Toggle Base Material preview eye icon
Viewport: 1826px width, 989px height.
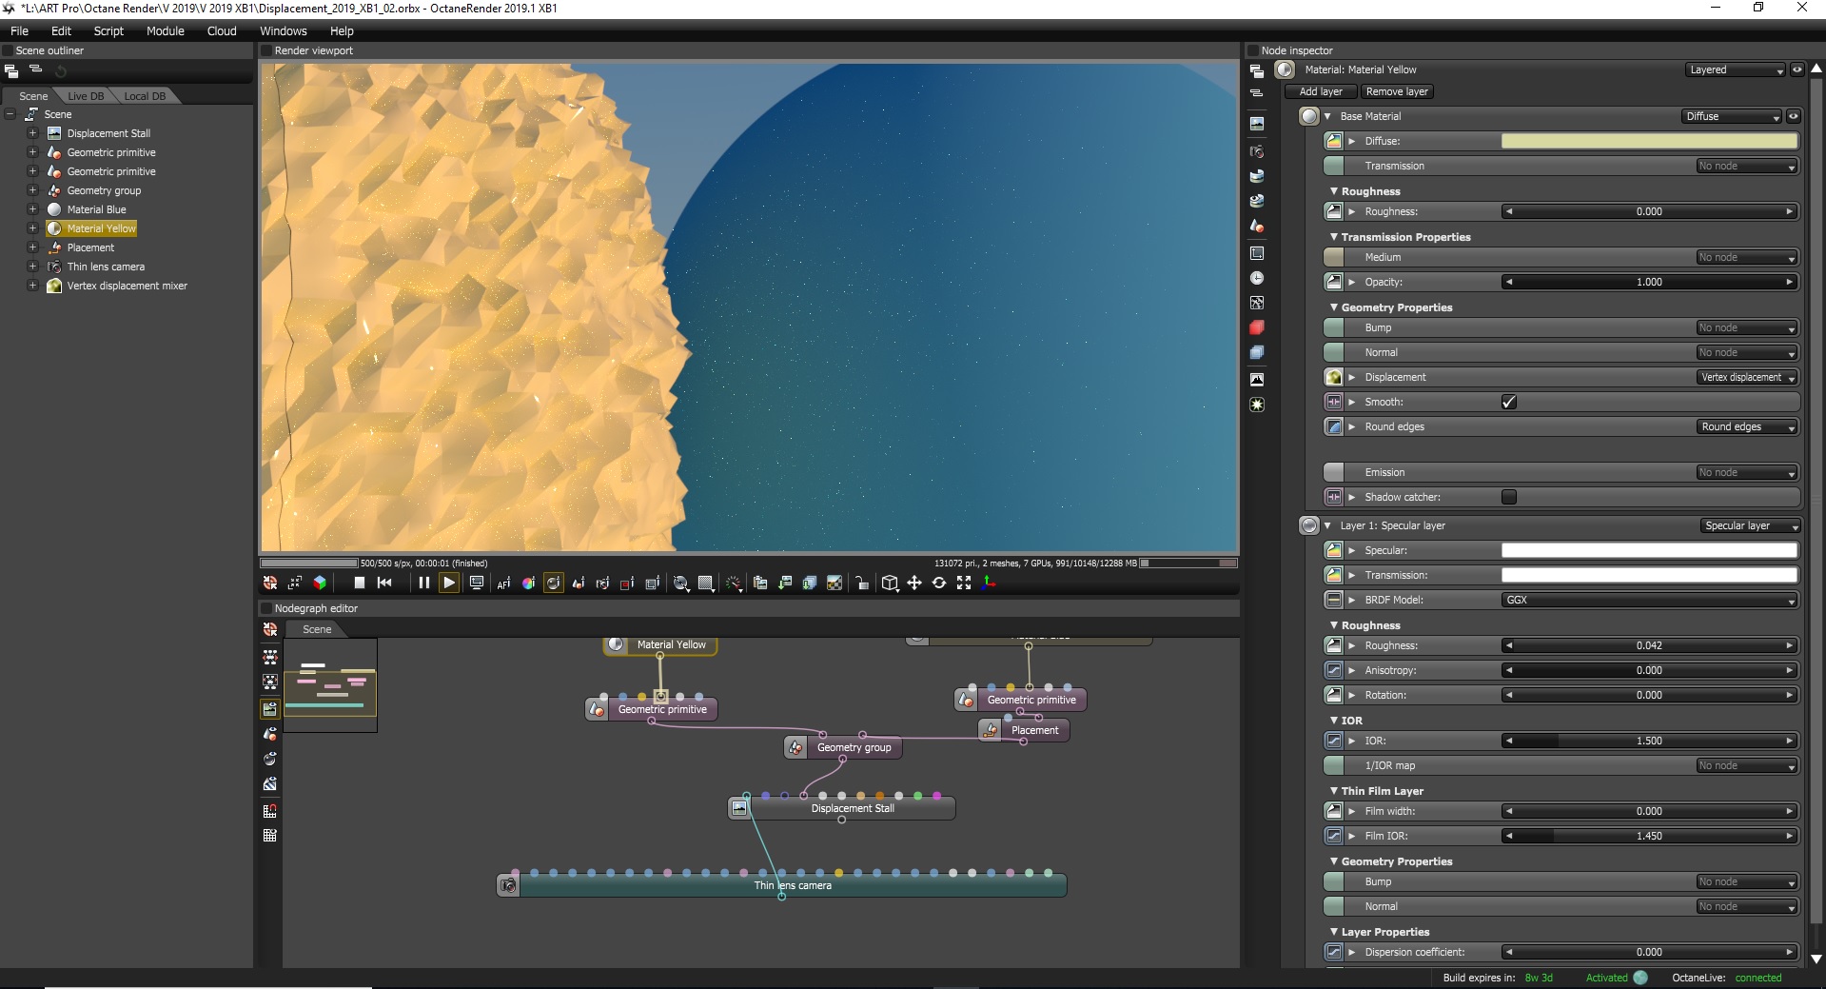pos(1794,116)
